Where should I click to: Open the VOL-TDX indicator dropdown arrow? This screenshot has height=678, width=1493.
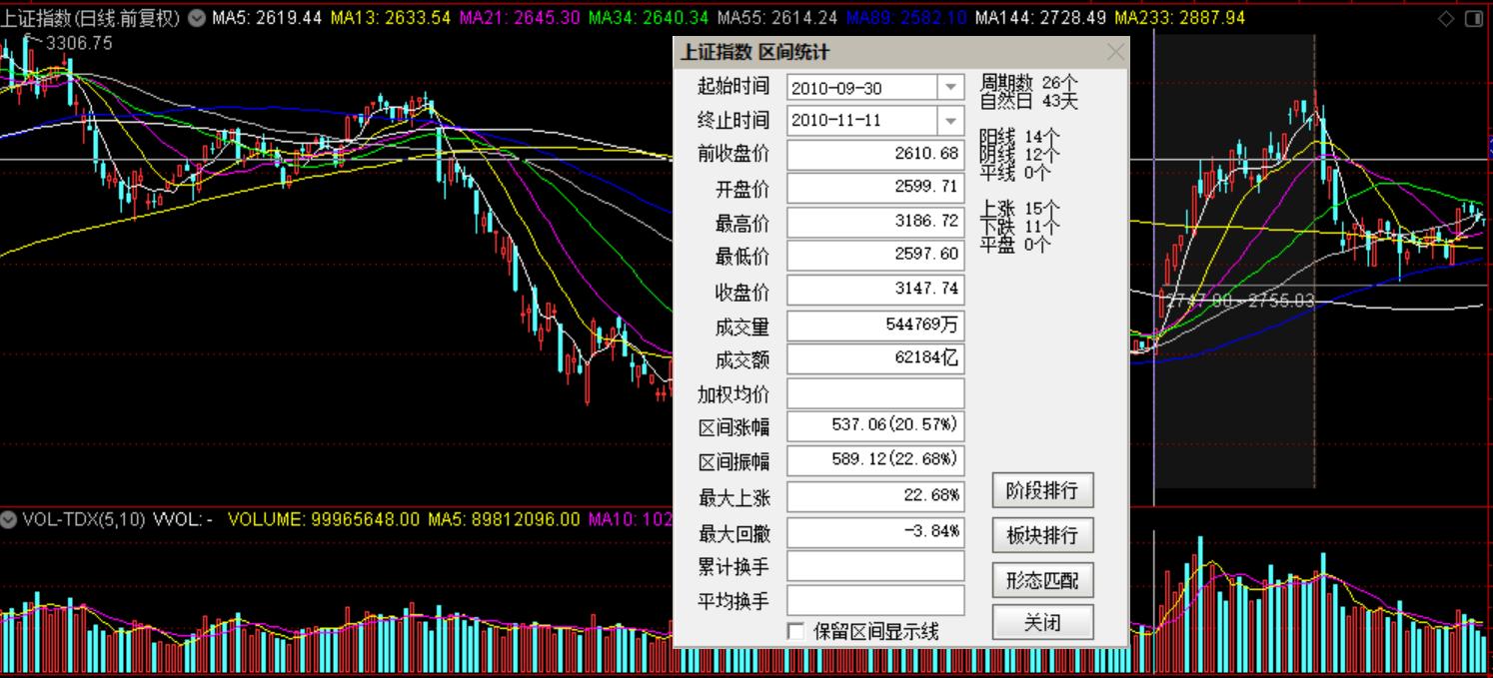(9, 519)
